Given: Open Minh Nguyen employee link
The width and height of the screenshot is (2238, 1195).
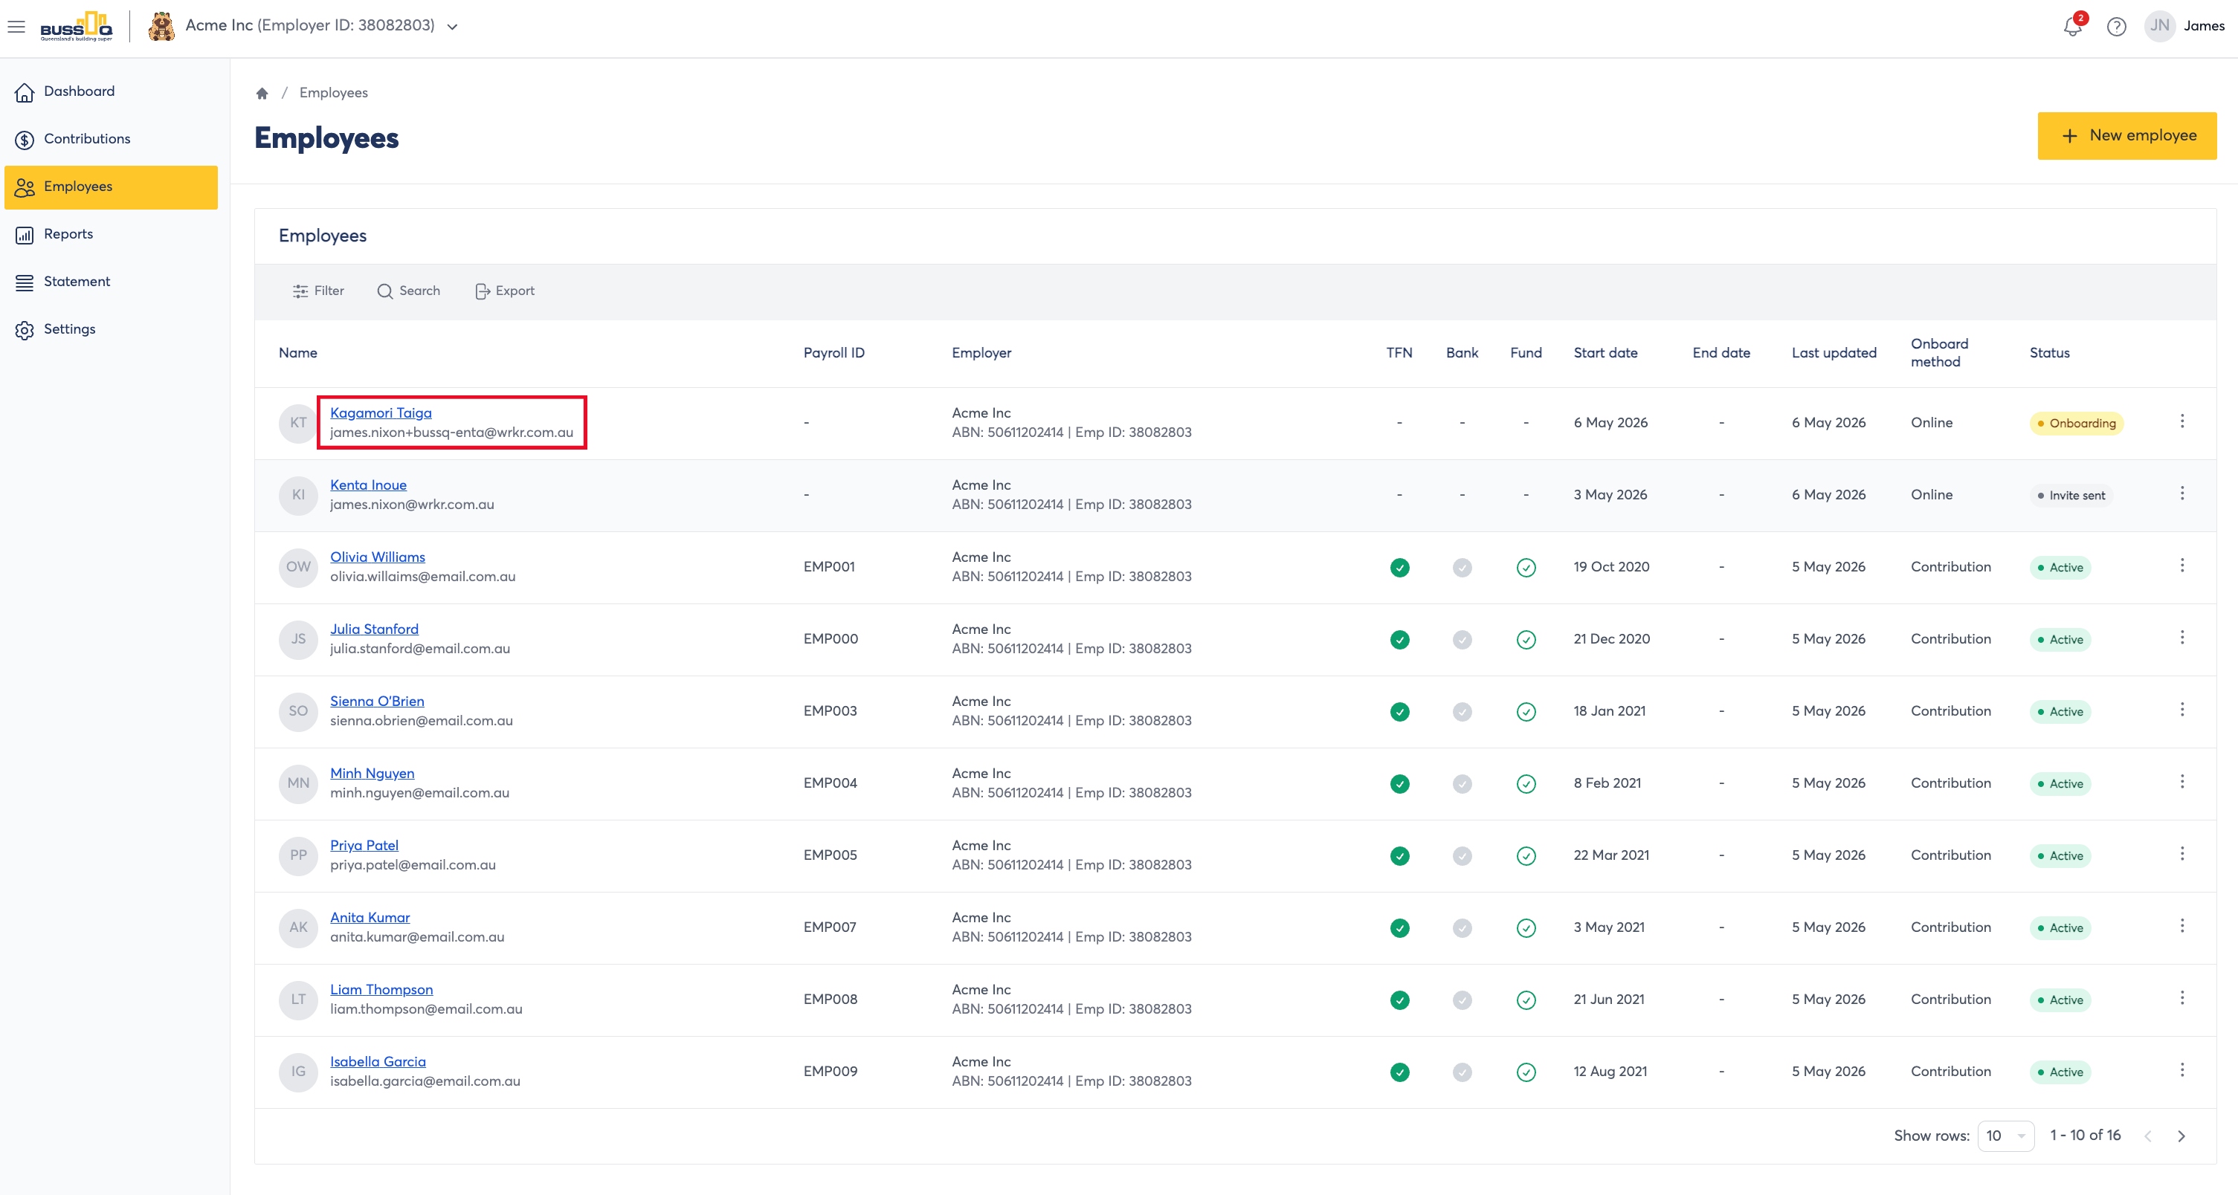Looking at the screenshot, I should click(372, 774).
